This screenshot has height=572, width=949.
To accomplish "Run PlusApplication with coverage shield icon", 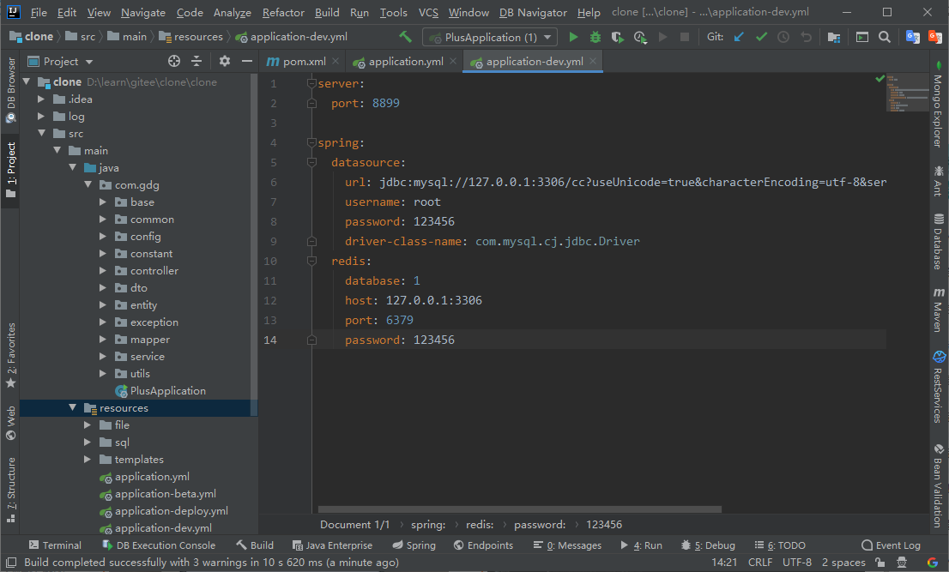I will (x=617, y=37).
